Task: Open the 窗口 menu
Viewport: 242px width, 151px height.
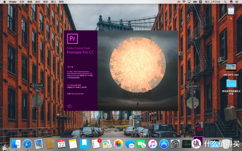Action: tap(53, 2)
